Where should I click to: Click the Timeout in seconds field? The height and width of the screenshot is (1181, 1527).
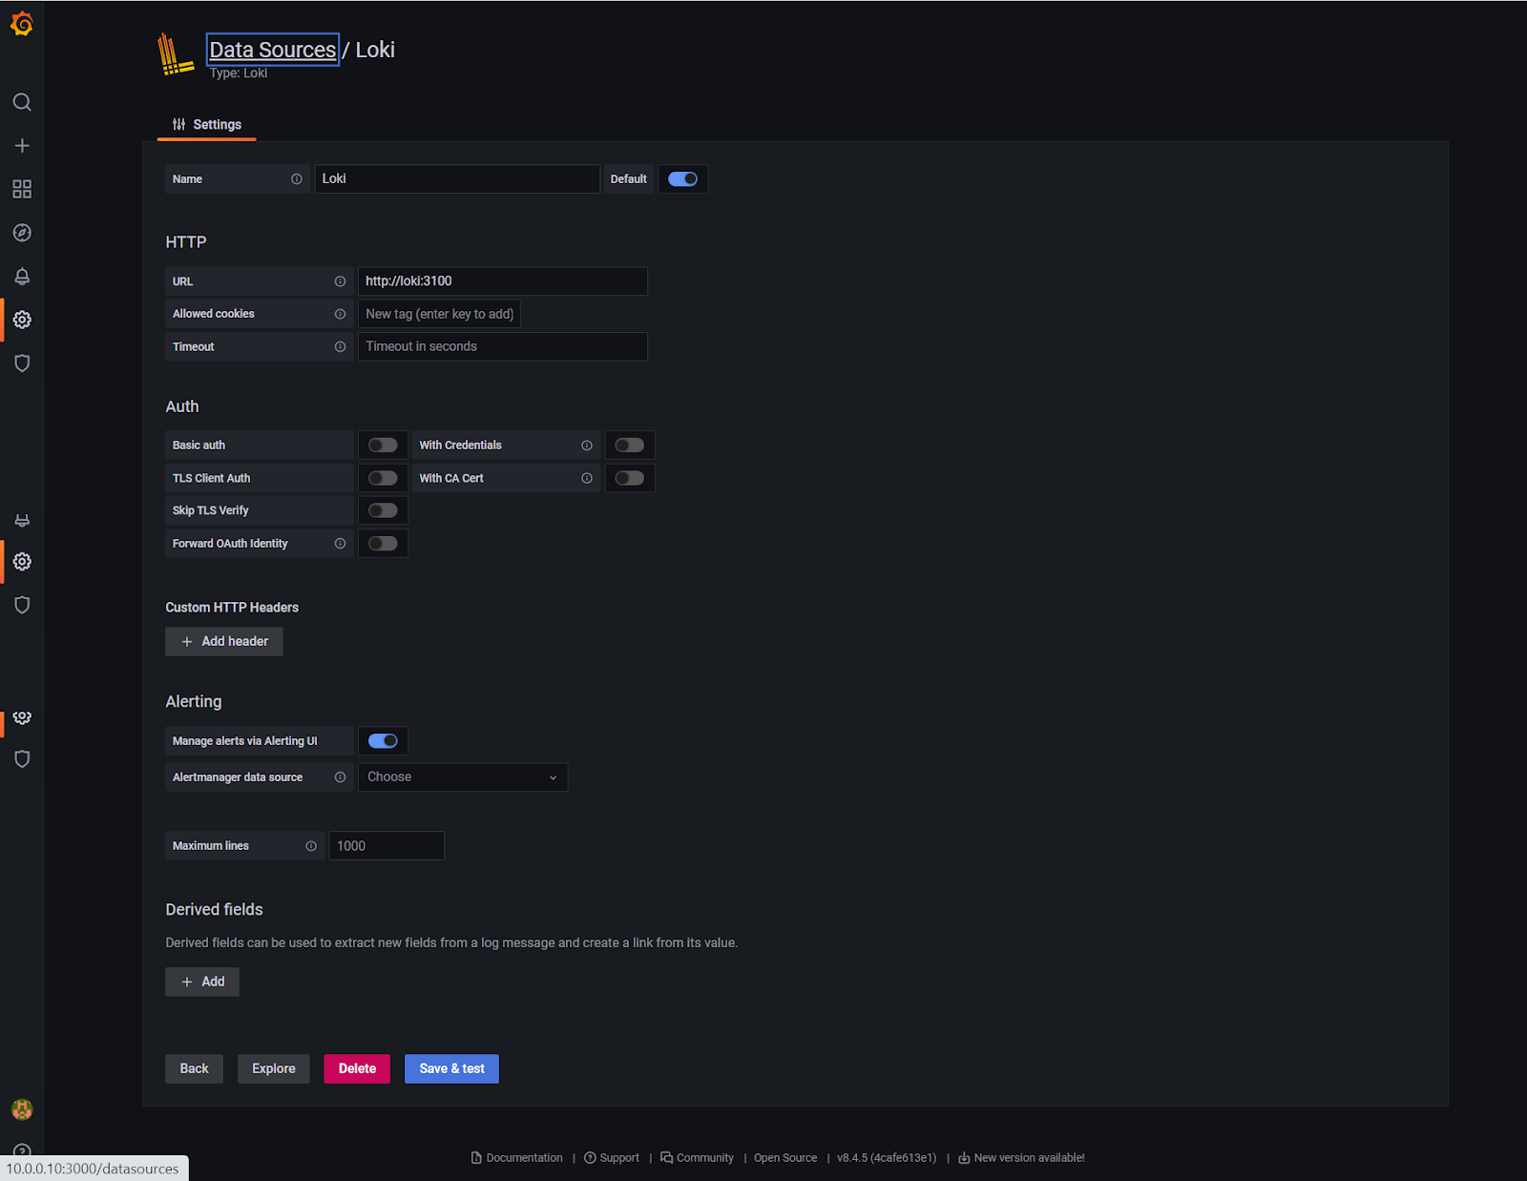tap(502, 346)
